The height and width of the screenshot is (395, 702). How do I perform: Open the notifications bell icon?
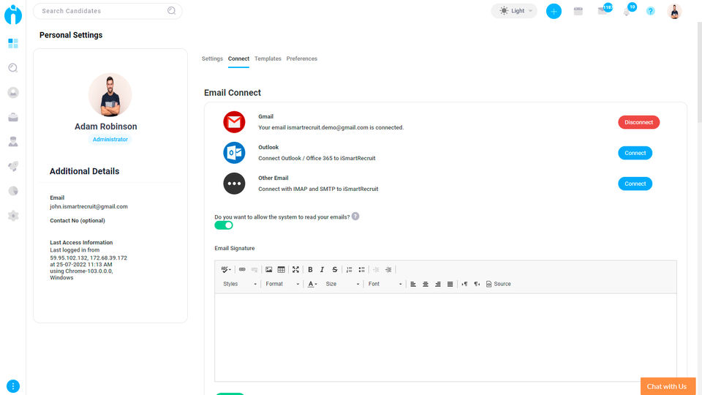click(x=627, y=11)
